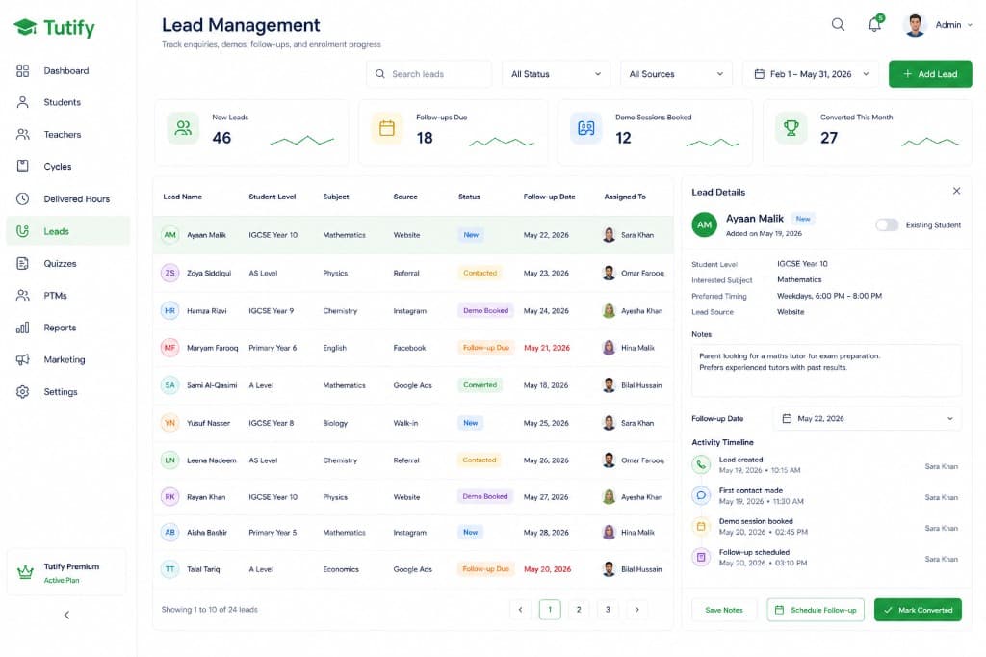Open Reports bar chart icon
The image size is (986, 657).
click(23, 328)
